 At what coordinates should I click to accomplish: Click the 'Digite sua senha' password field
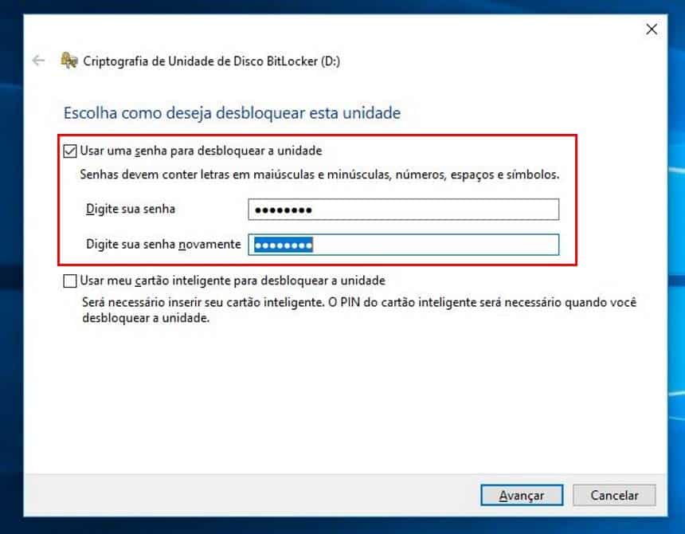click(402, 209)
